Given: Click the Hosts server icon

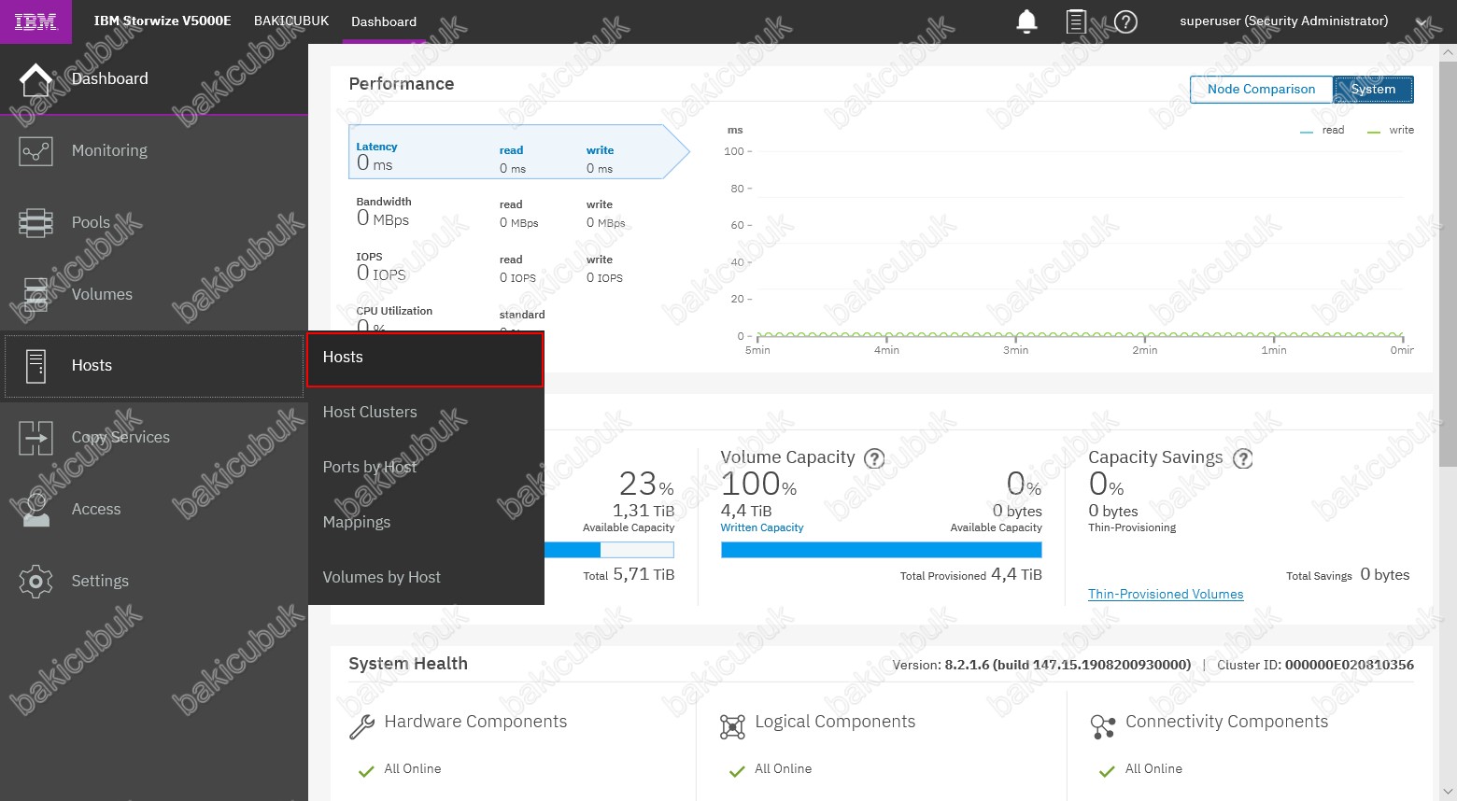Looking at the screenshot, I should point(35,366).
